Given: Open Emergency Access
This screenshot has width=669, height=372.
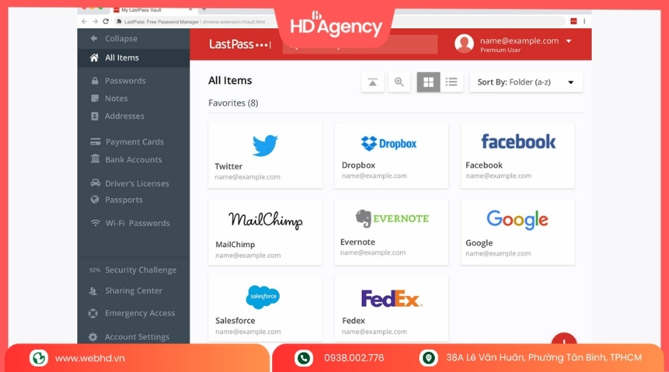Looking at the screenshot, I should coord(140,313).
